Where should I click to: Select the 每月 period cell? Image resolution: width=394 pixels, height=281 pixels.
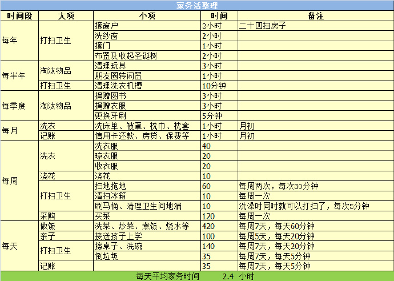tap(19, 131)
